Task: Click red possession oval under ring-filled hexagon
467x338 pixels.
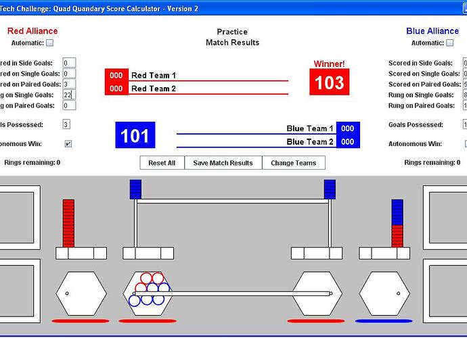Action: 148,321
